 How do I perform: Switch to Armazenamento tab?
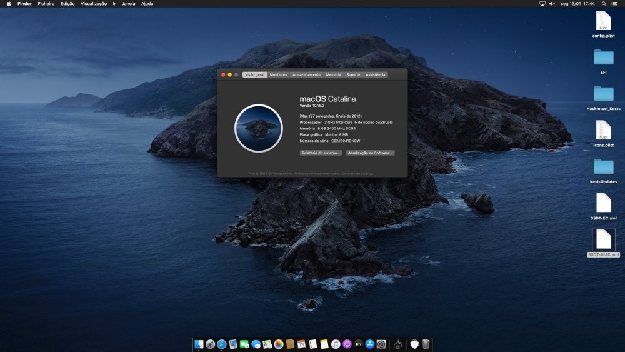tap(306, 74)
